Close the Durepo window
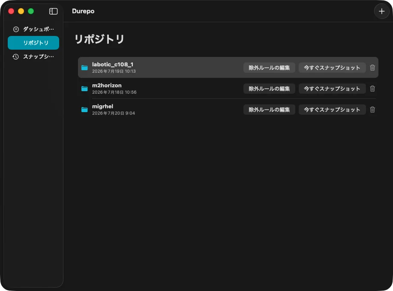This screenshot has height=291, width=393. point(11,11)
